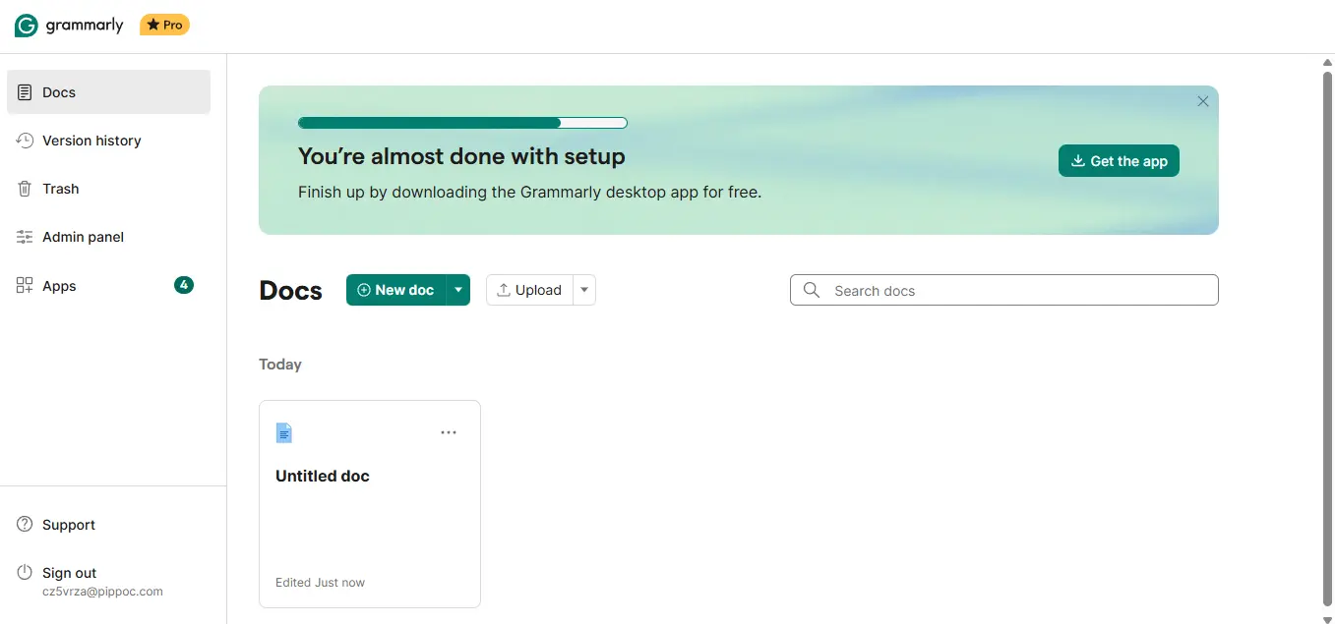Image resolution: width=1335 pixels, height=624 pixels.
Task: Click Sign out
Action: tap(70, 573)
